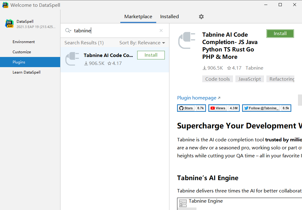Click the large plug icon in plugin details

187,40
